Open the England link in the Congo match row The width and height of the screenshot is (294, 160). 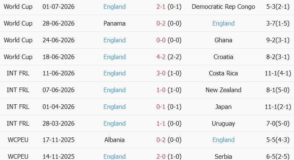114,7
